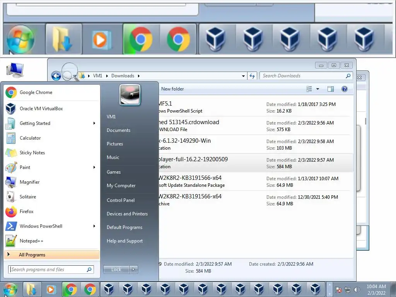The width and height of the screenshot is (396, 297).
Task: Start Magnifier from the Start menu list
Action: click(x=52, y=182)
